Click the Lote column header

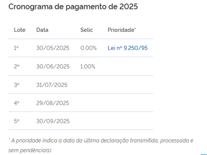tap(20, 30)
